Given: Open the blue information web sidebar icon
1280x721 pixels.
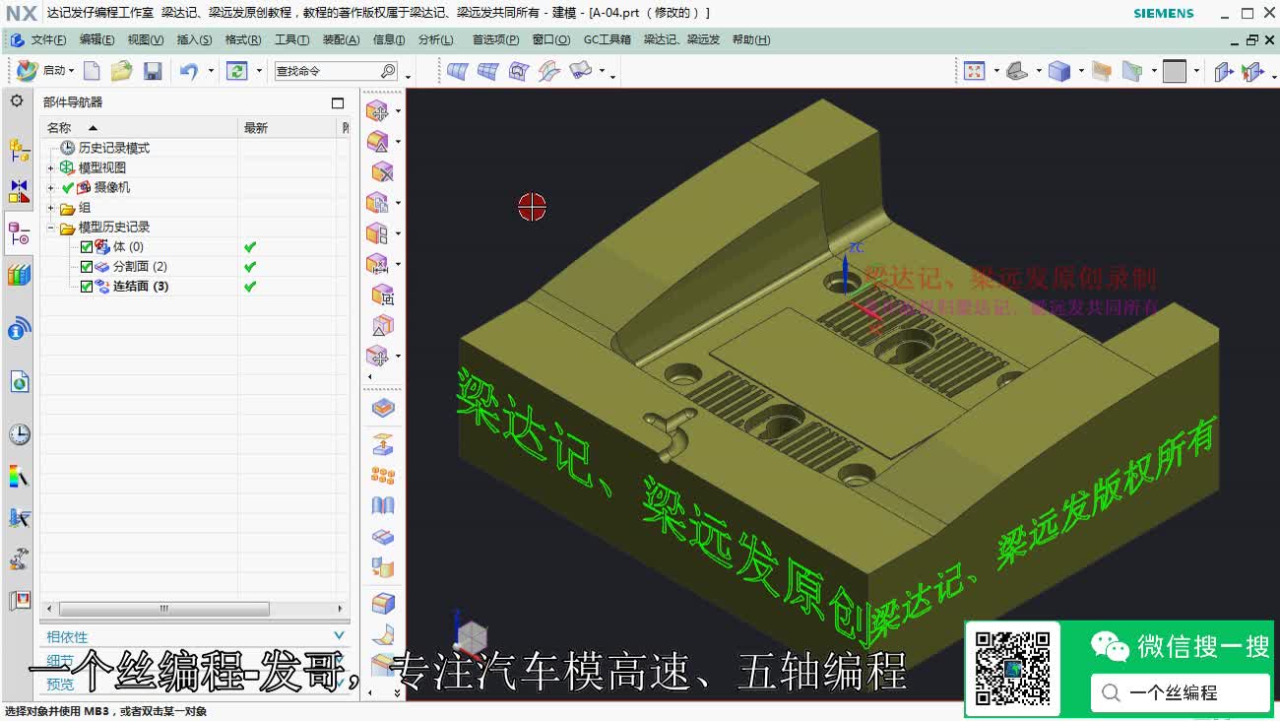Looking at the screenshot, I should click(x=19, y=329).
